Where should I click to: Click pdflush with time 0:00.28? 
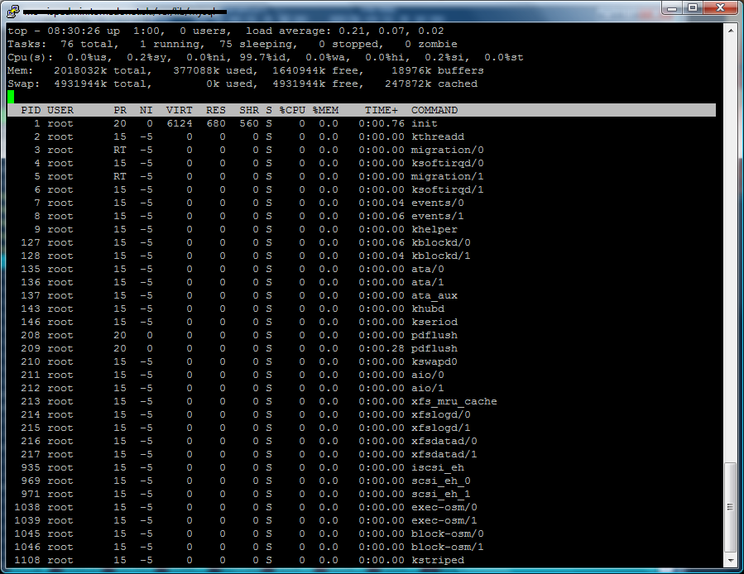434,349
